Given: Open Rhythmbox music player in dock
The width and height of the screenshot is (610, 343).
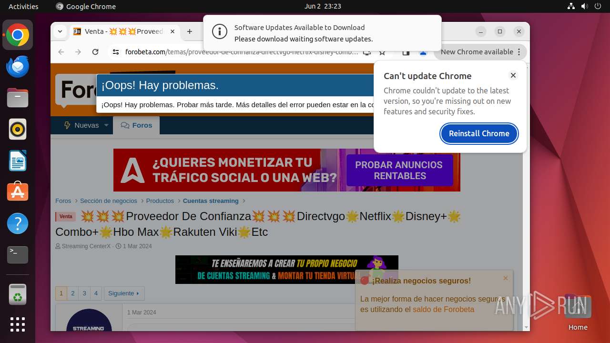Looking at the screenshot, I should (x=18, y=129).
